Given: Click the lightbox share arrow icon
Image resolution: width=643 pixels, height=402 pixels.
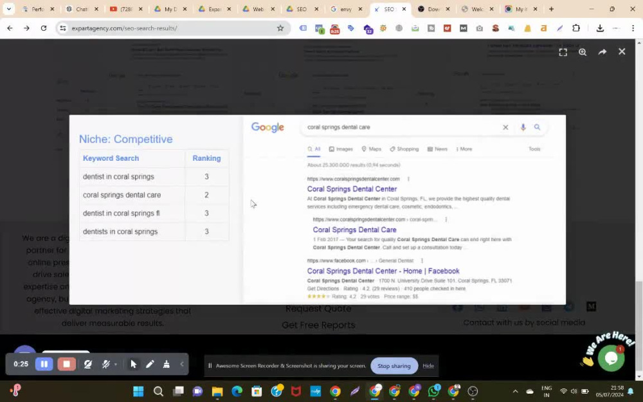Looking at the screenshot, I should pos(602,52).
